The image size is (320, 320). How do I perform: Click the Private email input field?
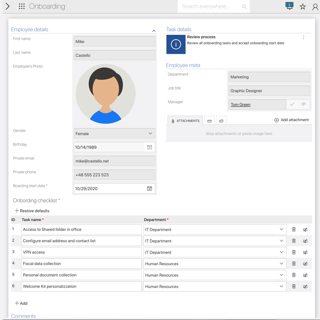(x=114, y=161)
